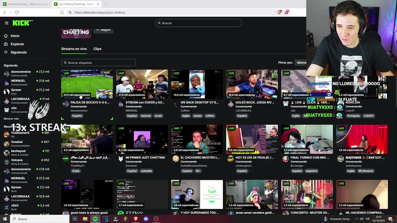Open Brave Rewards triangle icon
The width and height of the screenshot is (397, 223).
click(287, 12)
